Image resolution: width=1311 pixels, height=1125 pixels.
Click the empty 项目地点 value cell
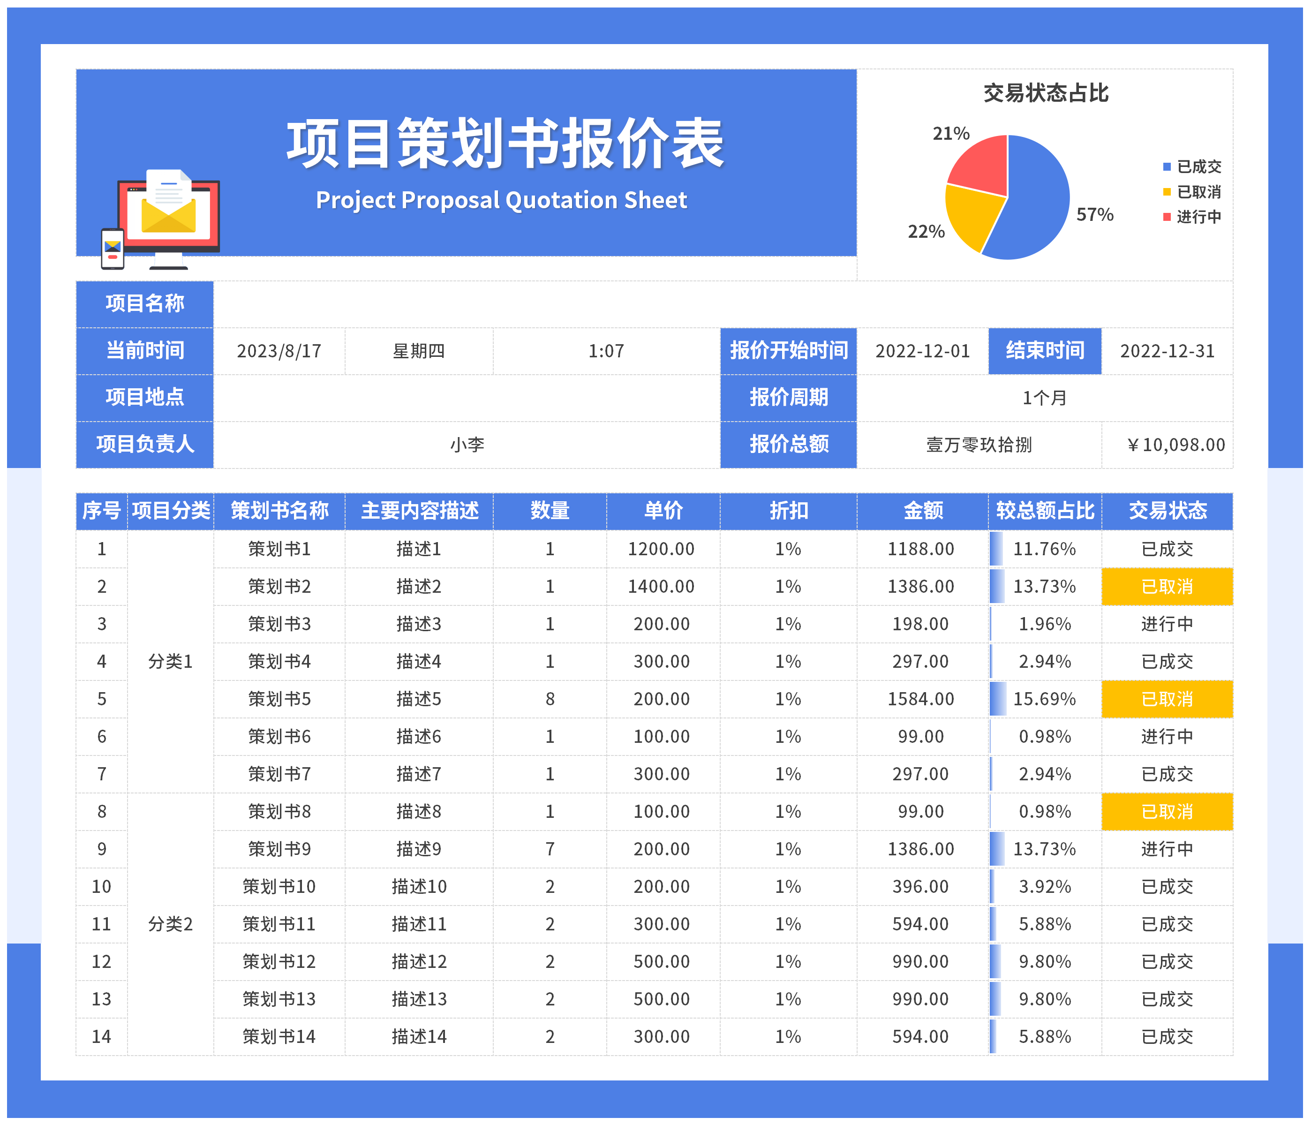point(467,398)
